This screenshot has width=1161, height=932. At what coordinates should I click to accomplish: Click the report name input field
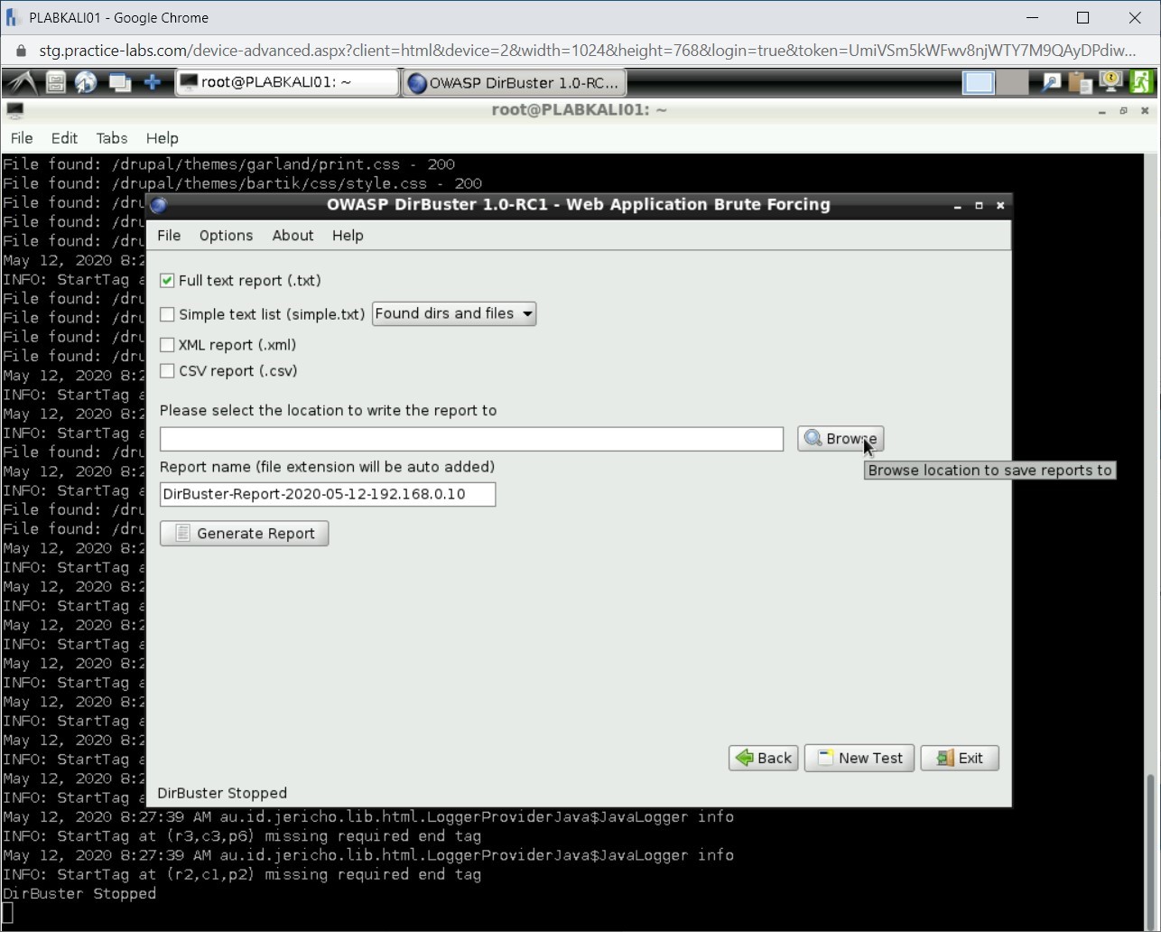[327, 494]
